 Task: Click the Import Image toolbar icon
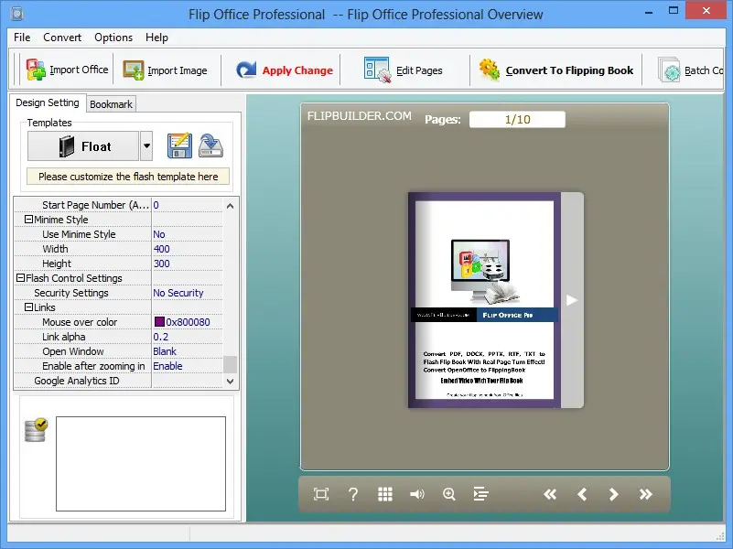point(134,70)
